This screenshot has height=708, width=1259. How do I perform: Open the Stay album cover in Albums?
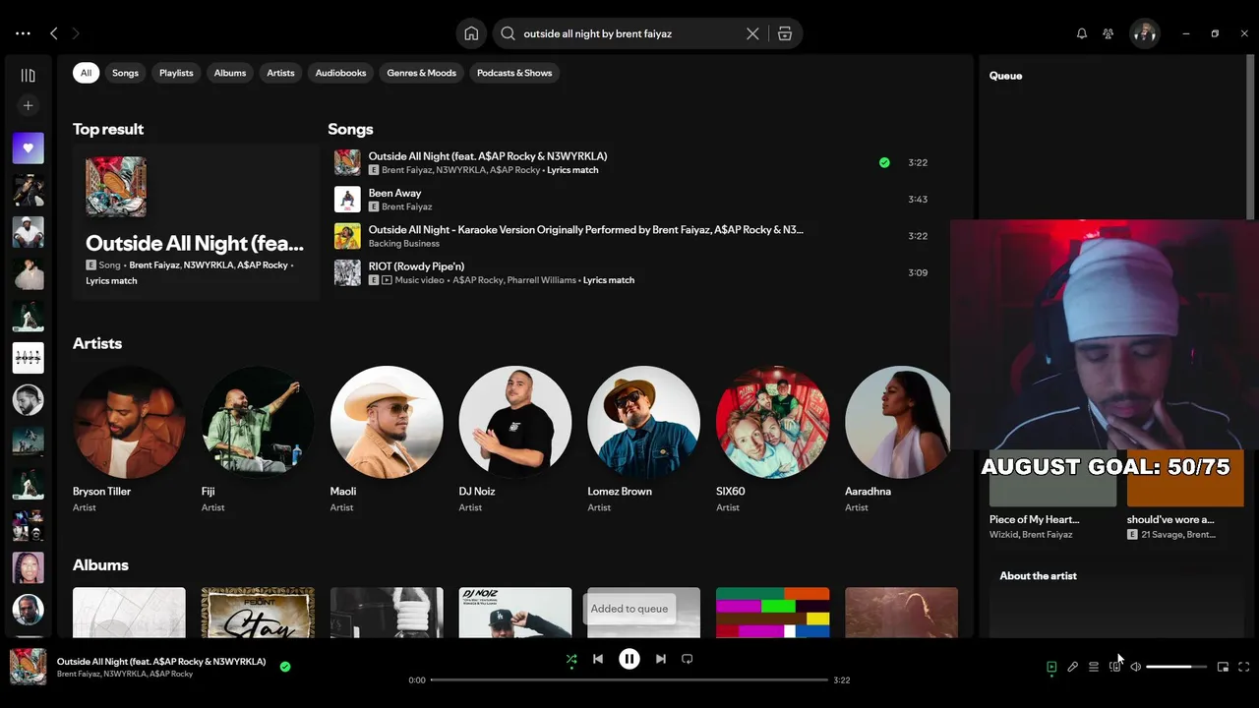point(258,613)
